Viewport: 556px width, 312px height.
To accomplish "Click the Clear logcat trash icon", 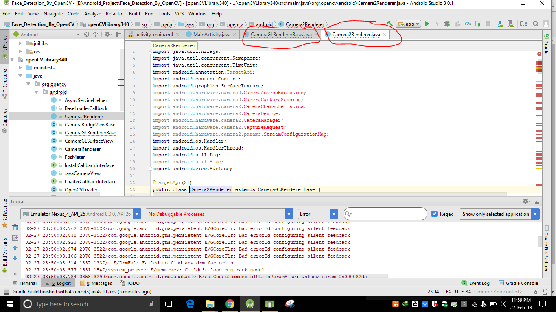I will tap(15, 227).
